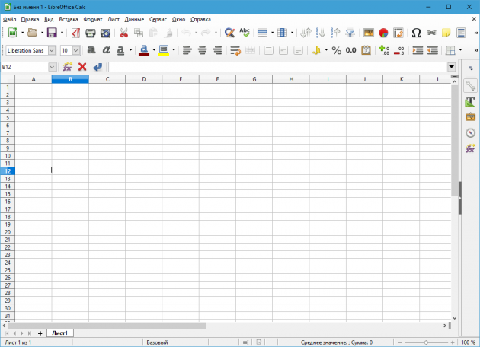The height and width of the screenshot is (347, 480).
Task: Open borders dropdown arrow
Action: tap(460, 50)
